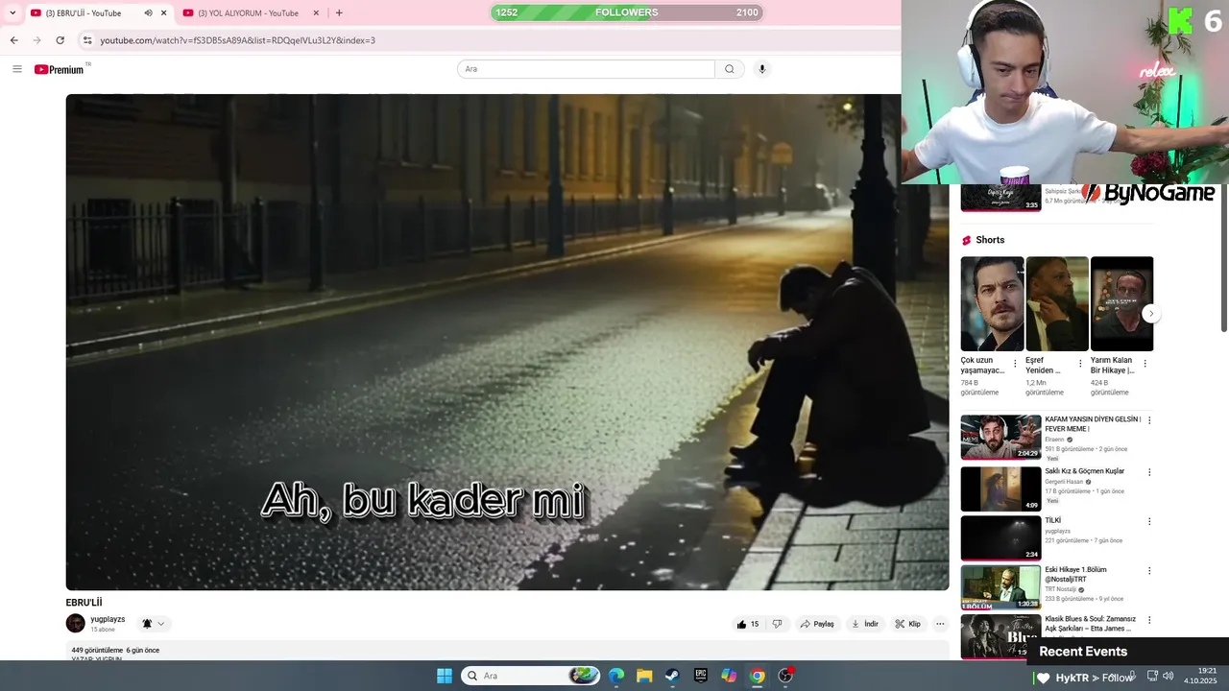Viewport: 1229px width, 691px height.
Task: Open Klasik Blues & Soul video title
Action: [1091, 624]
